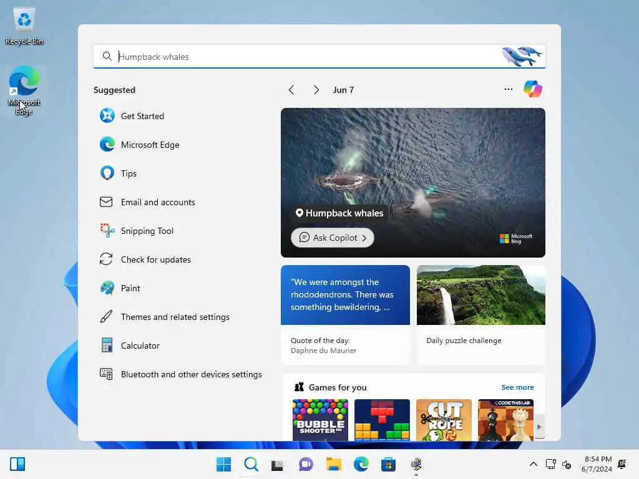Open Email and accounts envelope icon
The width and height of the screenshot is (639, 479).
[x=106, y=202]
